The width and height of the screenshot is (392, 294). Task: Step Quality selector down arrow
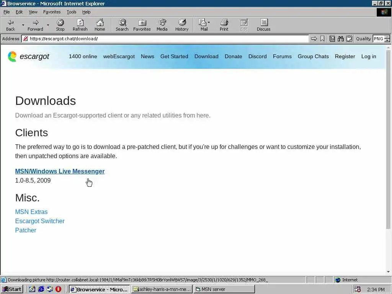(387, 40)
